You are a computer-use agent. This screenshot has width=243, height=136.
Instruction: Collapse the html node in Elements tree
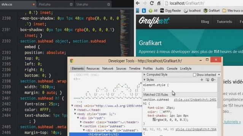click(72, 106)
